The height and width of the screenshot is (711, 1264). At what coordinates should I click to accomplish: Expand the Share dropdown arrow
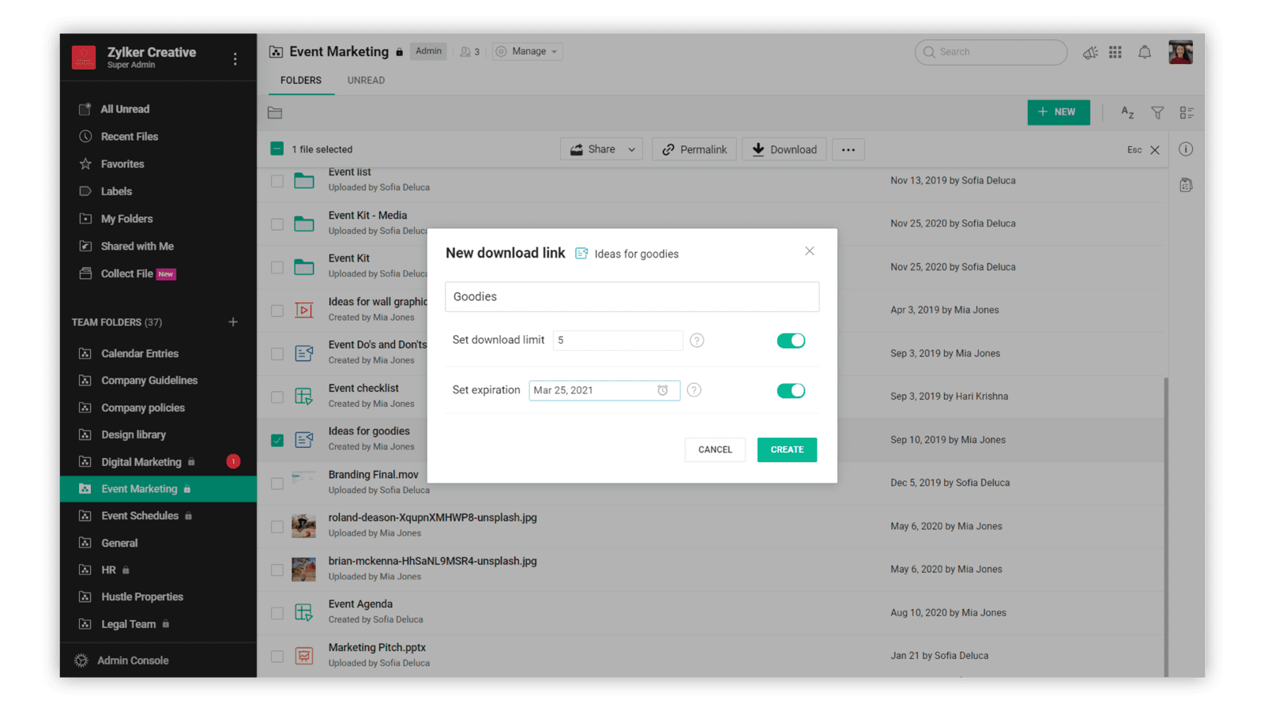point(631,149)
